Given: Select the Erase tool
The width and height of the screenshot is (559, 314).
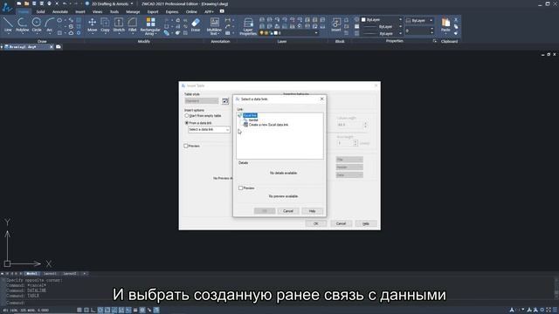Looking at the screenshot, I should click(x=196, y=25).
